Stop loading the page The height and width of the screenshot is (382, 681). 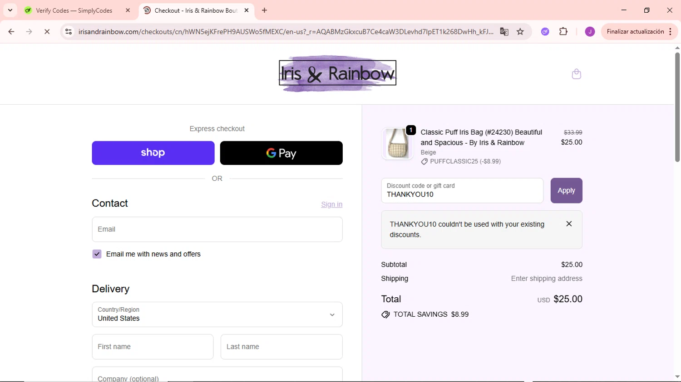47,32
